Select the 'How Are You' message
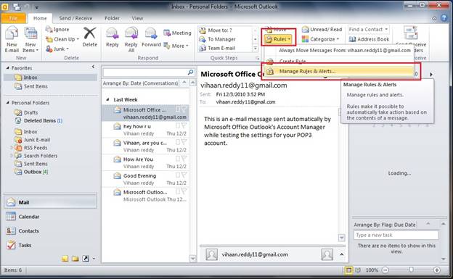 click(x=146, y=163)
